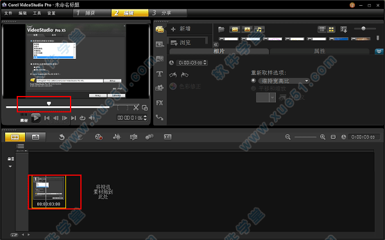Select the resampling option radio button
The height and width of the screenshot is (240, 385).
tap(253, 81)
